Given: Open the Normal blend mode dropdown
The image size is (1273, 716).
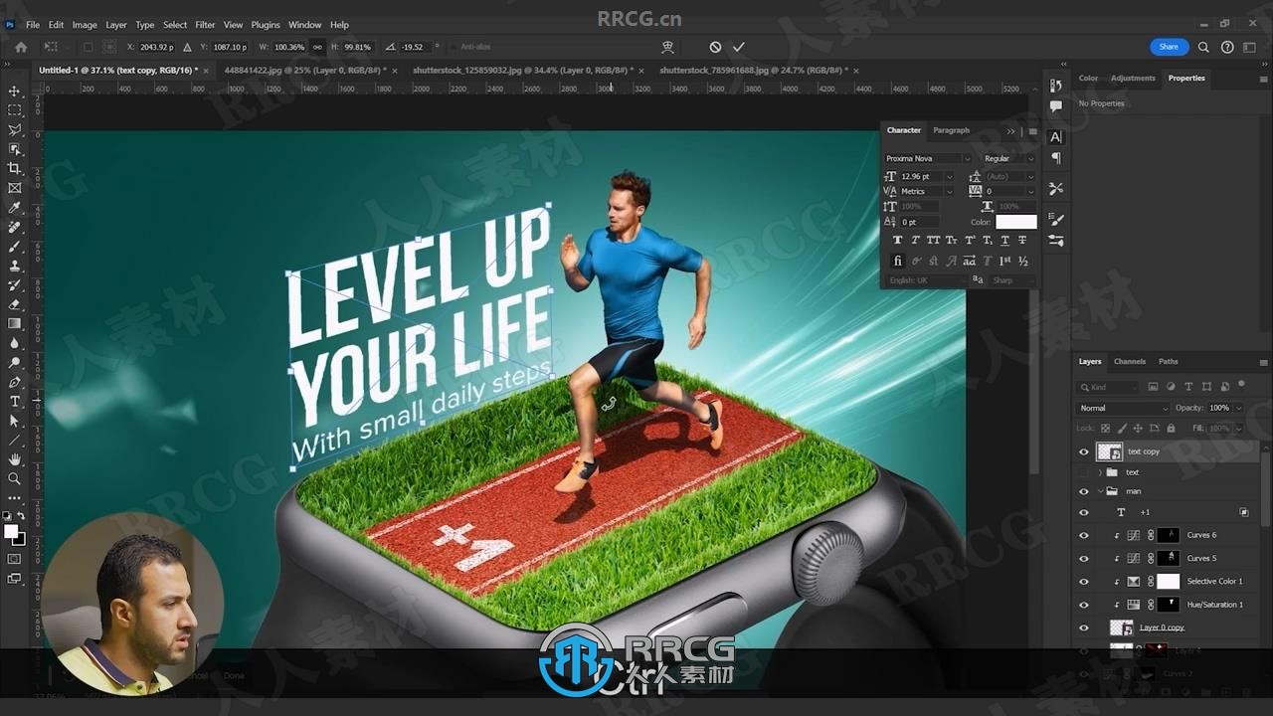Looking at the screenshot, I should point(1124,408).
